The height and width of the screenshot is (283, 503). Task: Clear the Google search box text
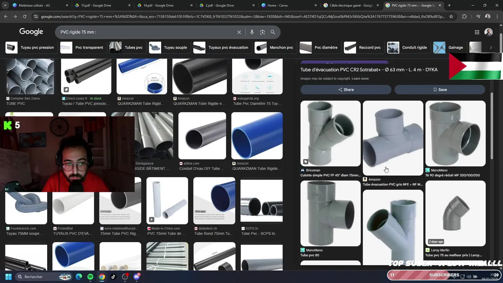pyautogui.click(x=239, y=32)
